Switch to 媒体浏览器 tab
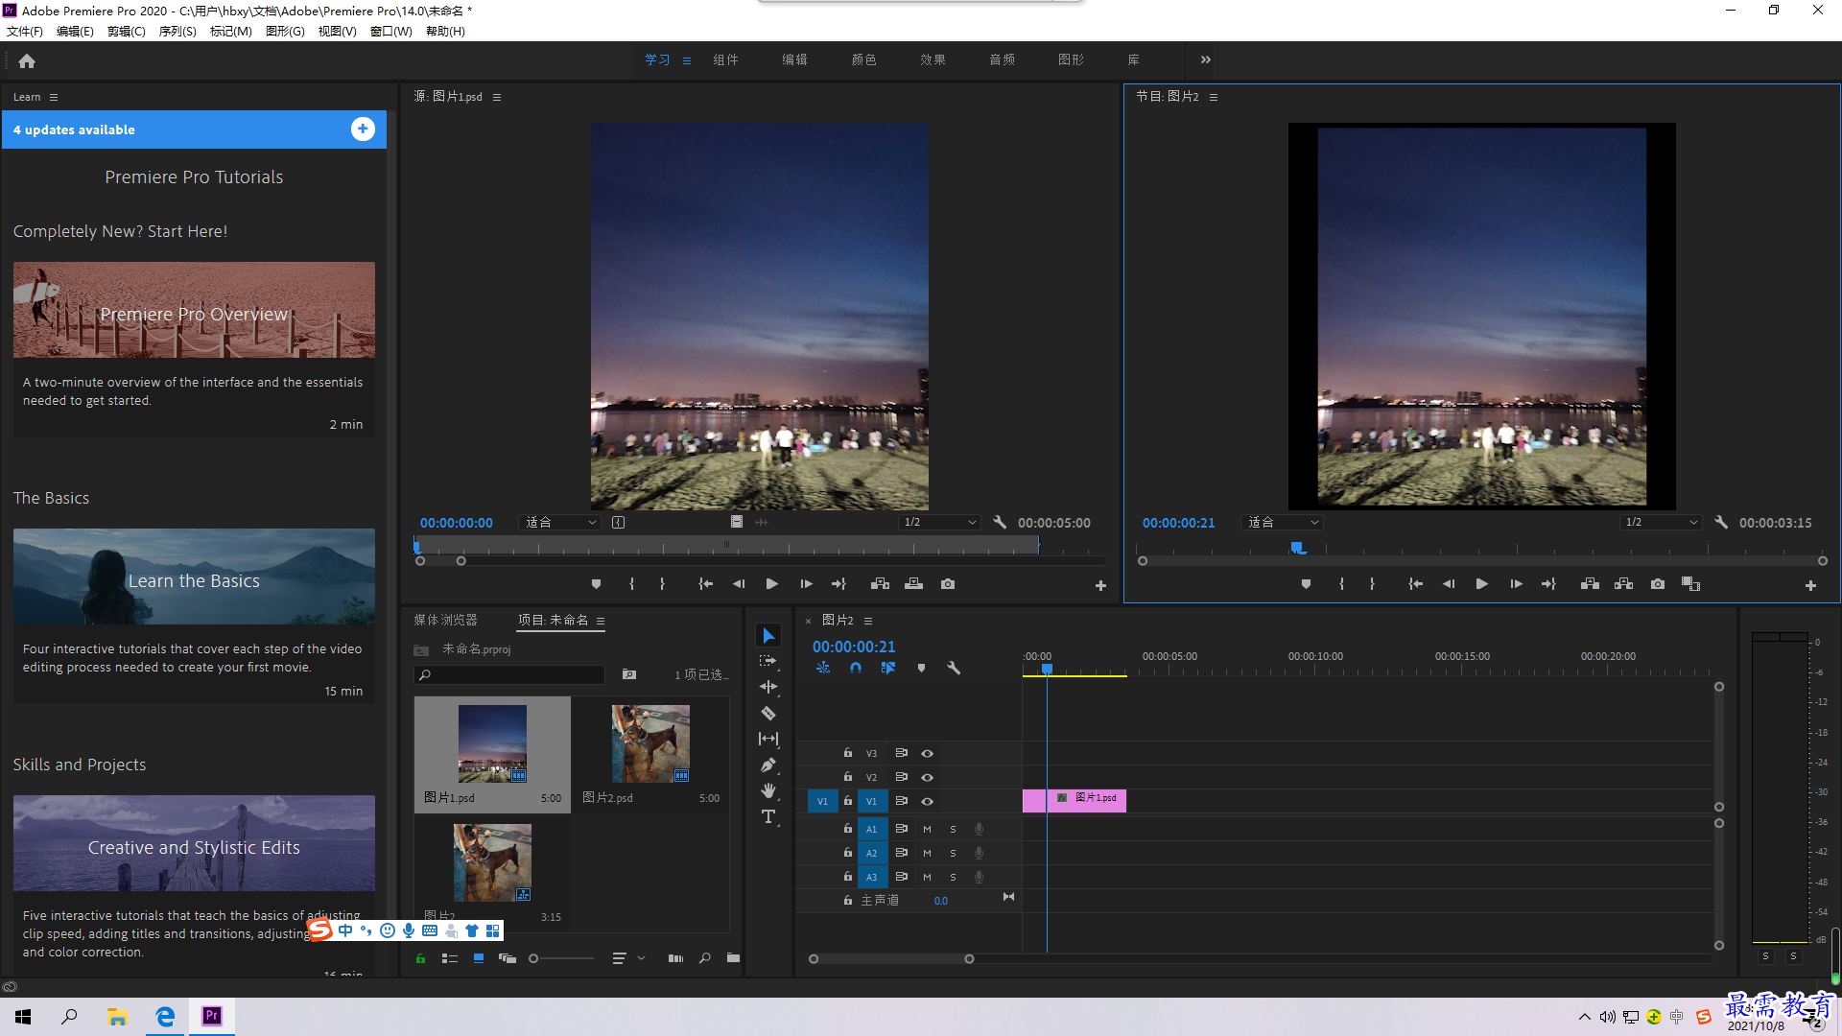1842x1036 pixels. (x=445, y=620)
